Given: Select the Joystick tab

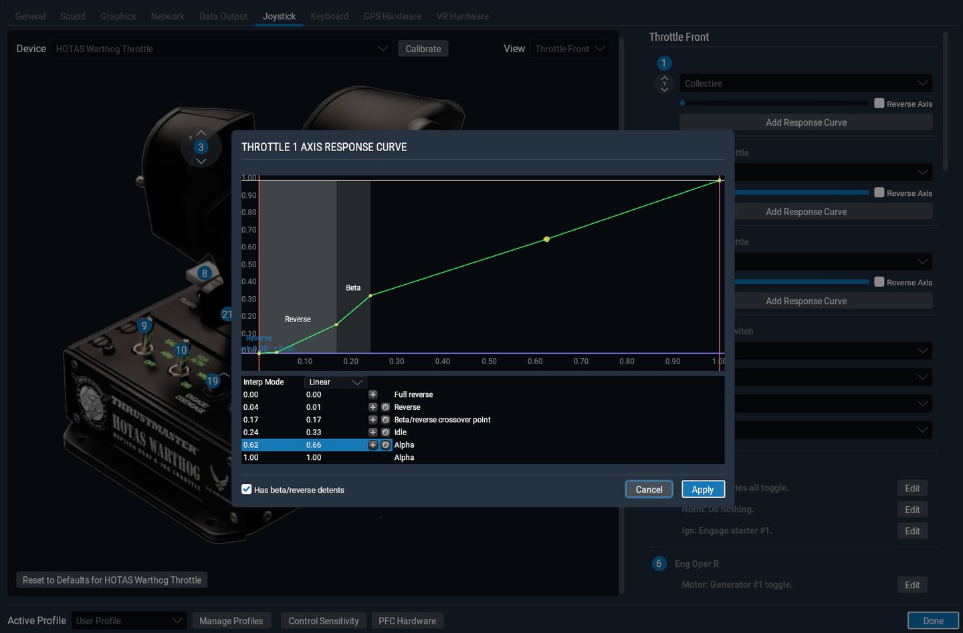Looking at the screenshot, I should click(x=280, y=16).
